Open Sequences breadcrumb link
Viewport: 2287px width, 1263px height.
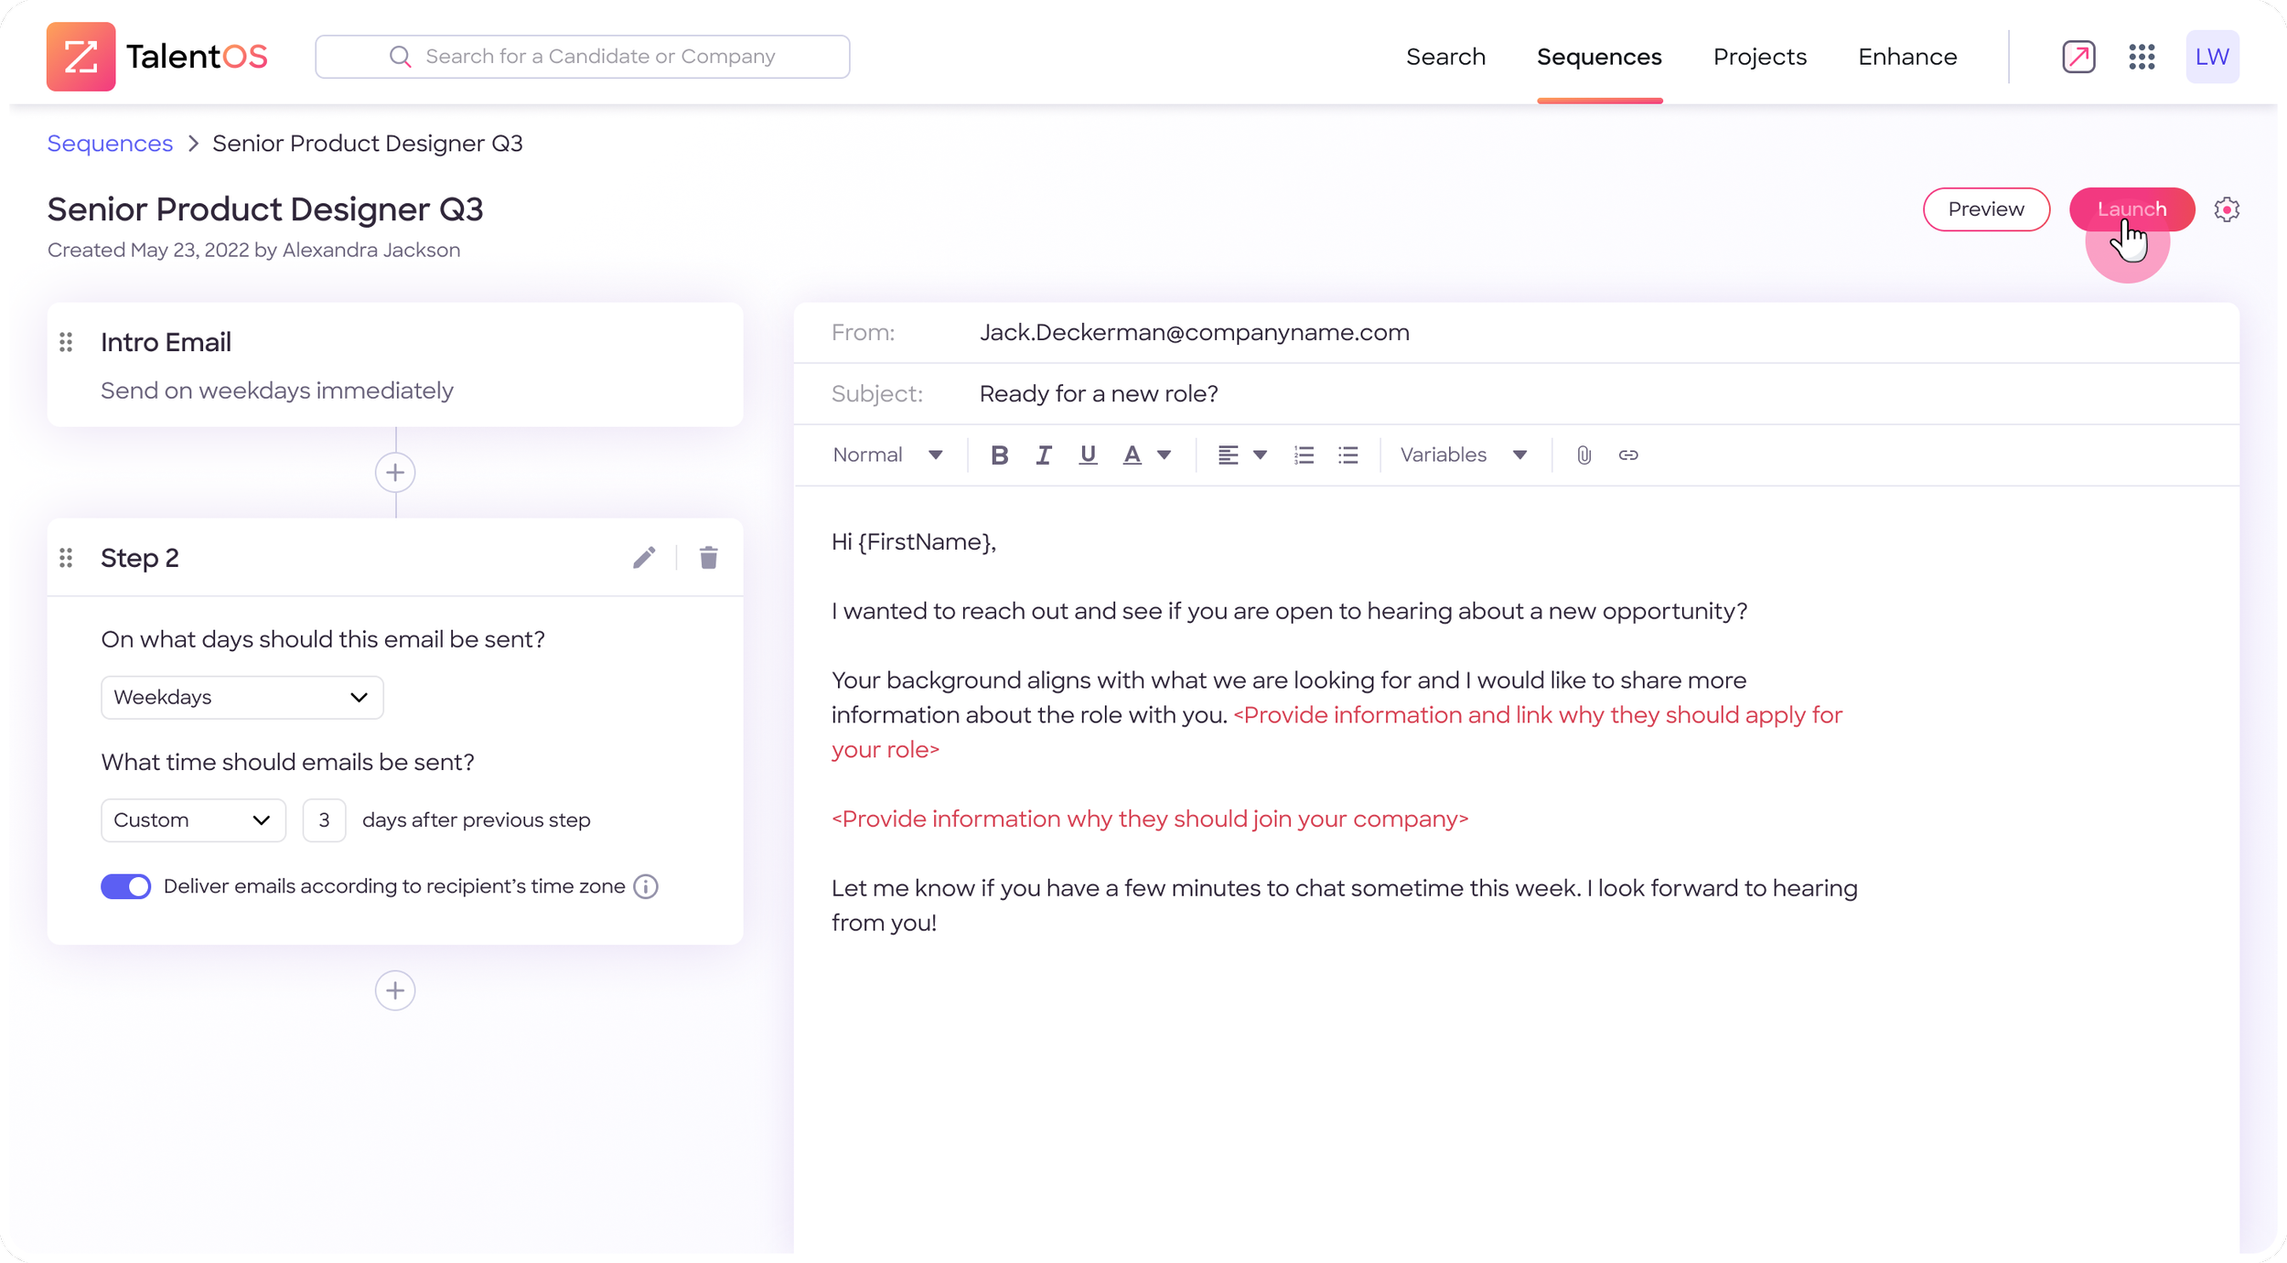[x=110, y=144]
